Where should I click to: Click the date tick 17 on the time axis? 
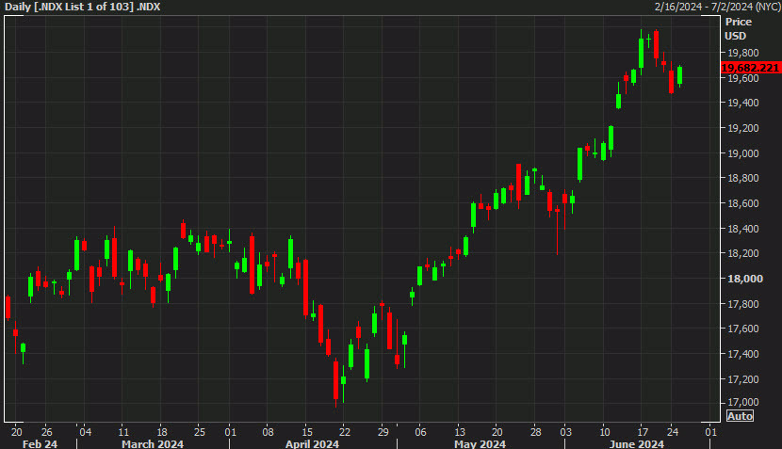click(x=643, y=431)
